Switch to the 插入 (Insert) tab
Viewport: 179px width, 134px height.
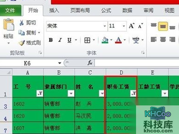click(54, 10)
